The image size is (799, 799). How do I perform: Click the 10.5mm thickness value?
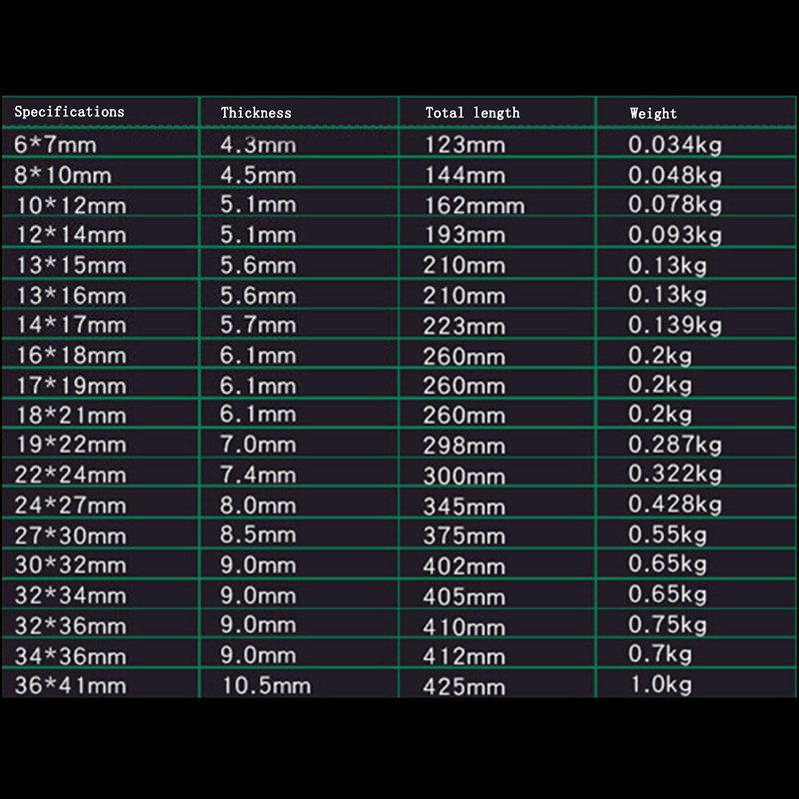[265, 686]
